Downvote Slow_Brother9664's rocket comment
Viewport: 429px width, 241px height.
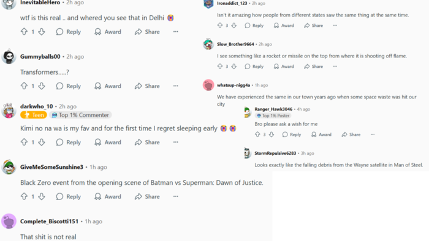tap(233, 66)
